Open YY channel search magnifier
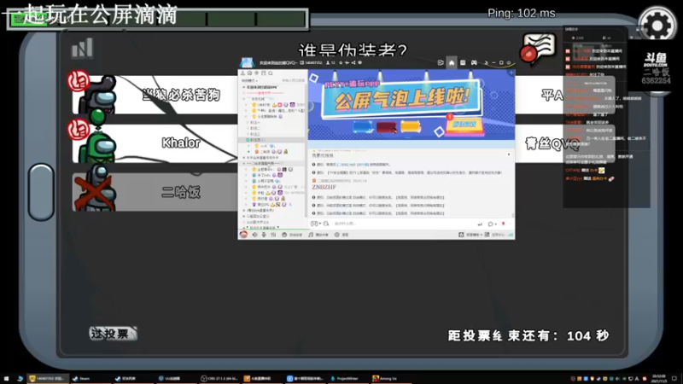 pyautogui.click(x=271, y=73)
